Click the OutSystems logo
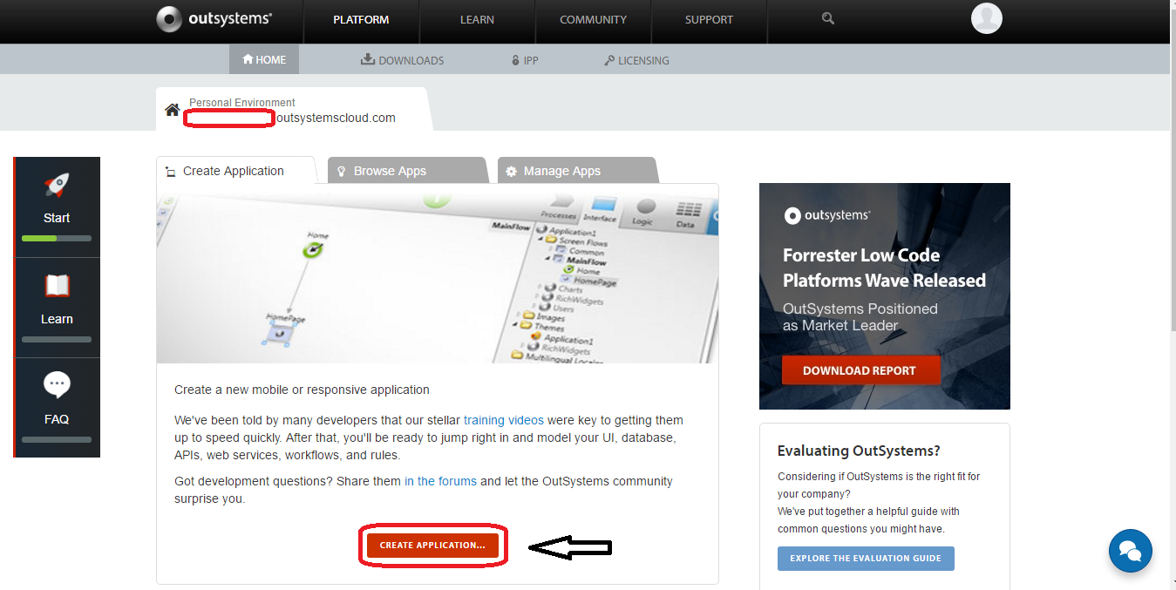This screenshot has height=590, width=1176. coord(214,18)
